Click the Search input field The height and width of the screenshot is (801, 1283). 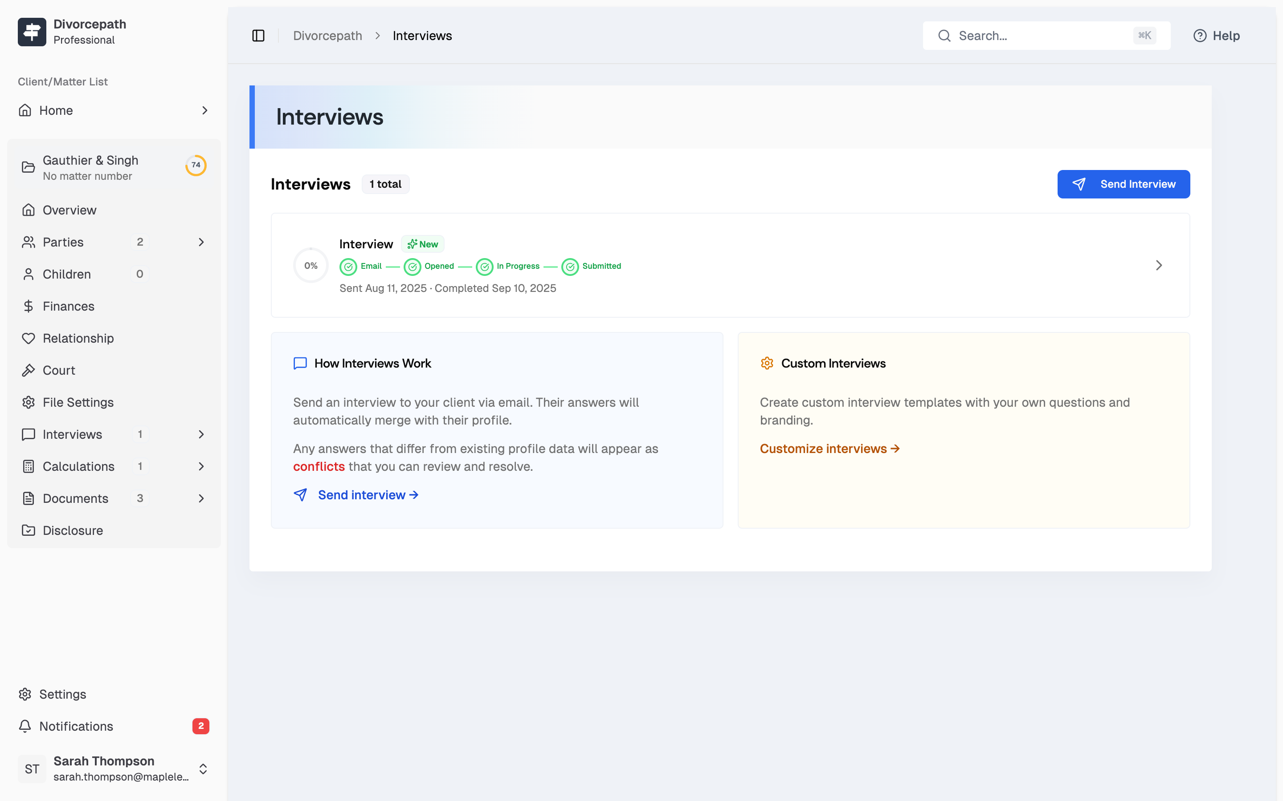pyautogui.click(x=1039, y=36)
